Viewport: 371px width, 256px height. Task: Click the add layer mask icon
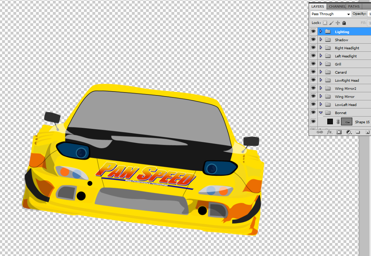point(339,132)
